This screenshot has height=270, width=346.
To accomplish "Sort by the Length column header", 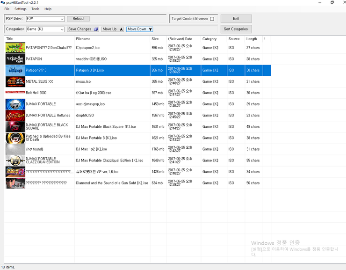I will [254, 39].
